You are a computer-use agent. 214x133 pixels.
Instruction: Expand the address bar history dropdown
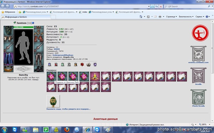point(149,6)
